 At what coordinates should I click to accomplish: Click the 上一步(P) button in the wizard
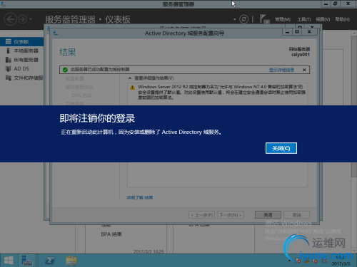(202, 215)
